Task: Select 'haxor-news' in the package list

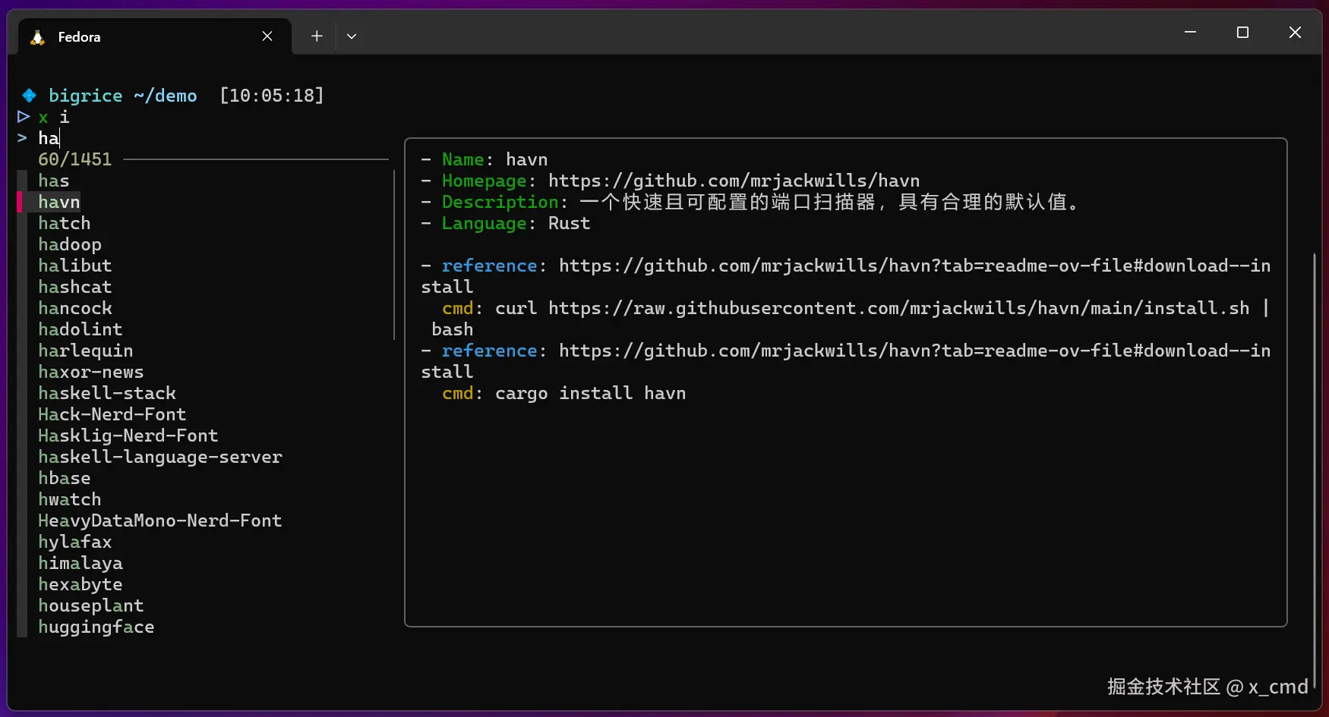Action: 91,372
